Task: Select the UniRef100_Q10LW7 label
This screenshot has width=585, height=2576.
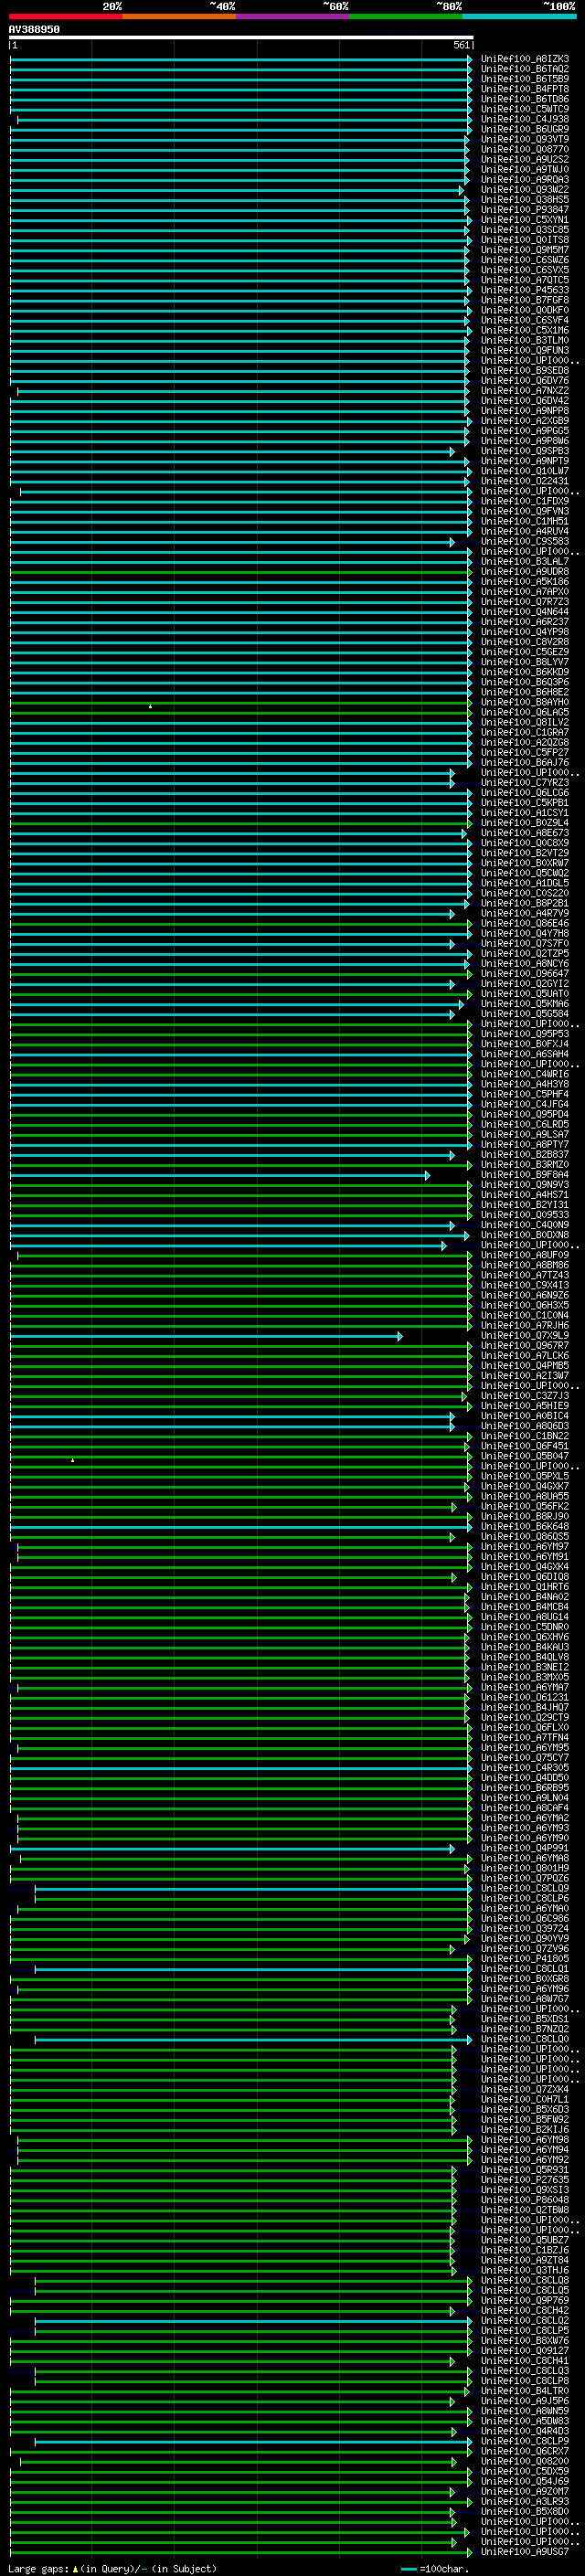Action: pos(525,471)
